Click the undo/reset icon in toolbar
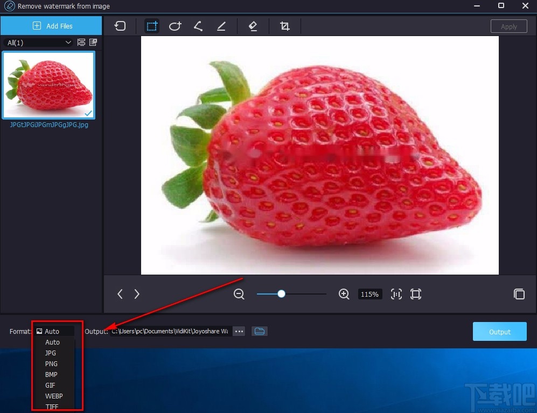 [x=120, y=26]
